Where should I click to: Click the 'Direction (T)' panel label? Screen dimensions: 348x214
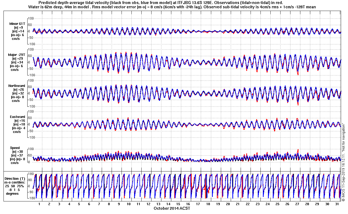click(x=15, y=178)
